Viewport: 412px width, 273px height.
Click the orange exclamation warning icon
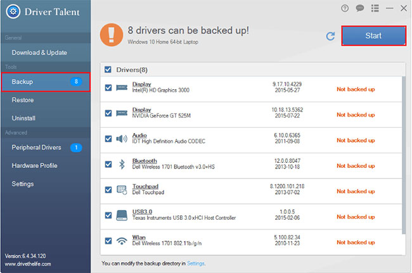click(x=112, y=35)
